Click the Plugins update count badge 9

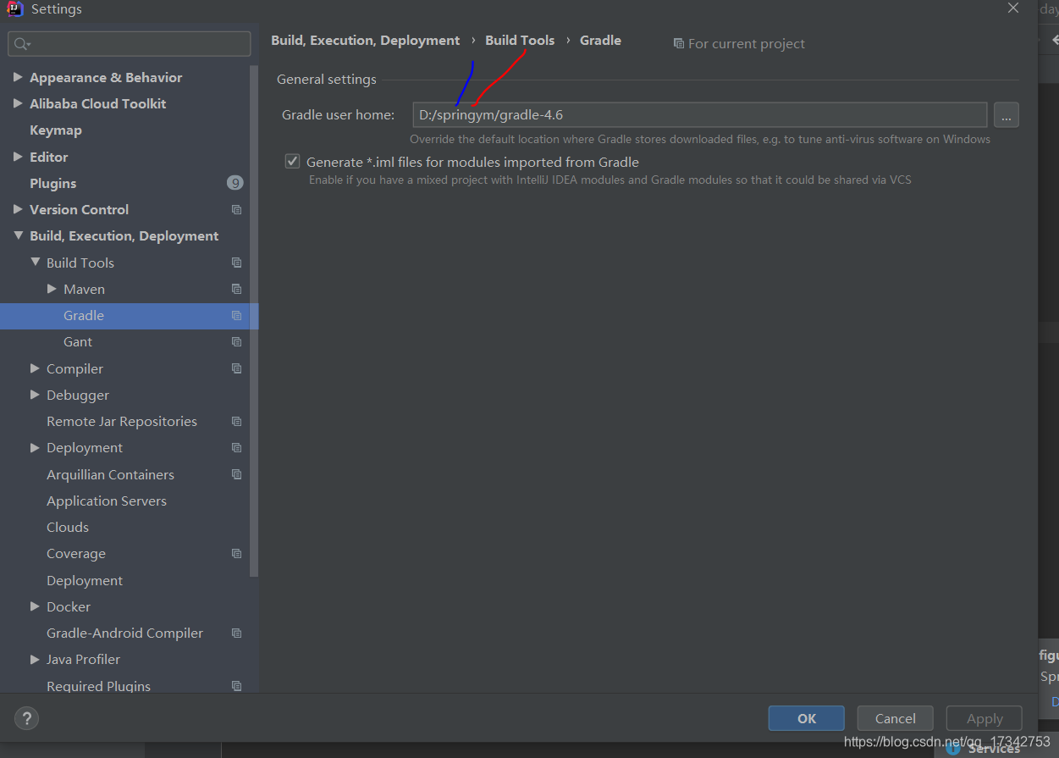234,183
